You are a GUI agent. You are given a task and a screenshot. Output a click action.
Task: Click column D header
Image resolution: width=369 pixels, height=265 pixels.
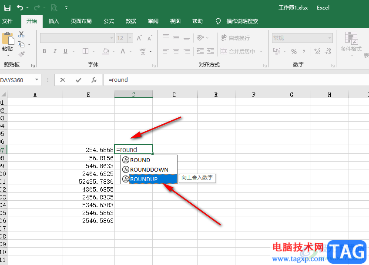click(175, 95)
